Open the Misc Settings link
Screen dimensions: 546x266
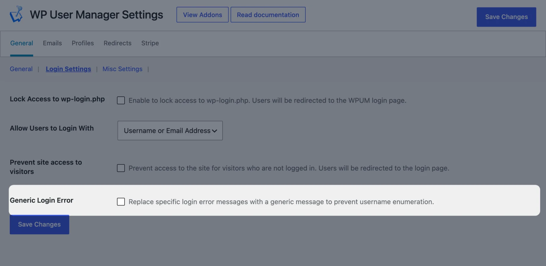[122, 69]
